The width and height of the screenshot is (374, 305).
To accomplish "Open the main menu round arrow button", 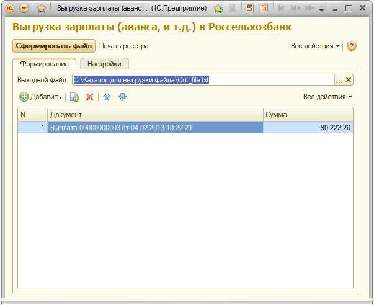I will coord(24,8).
